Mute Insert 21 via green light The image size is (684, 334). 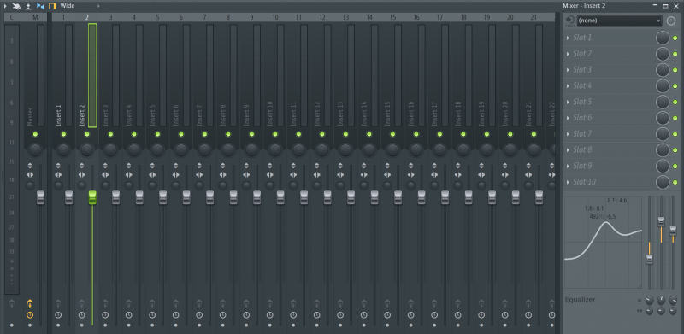pos(534,134)
